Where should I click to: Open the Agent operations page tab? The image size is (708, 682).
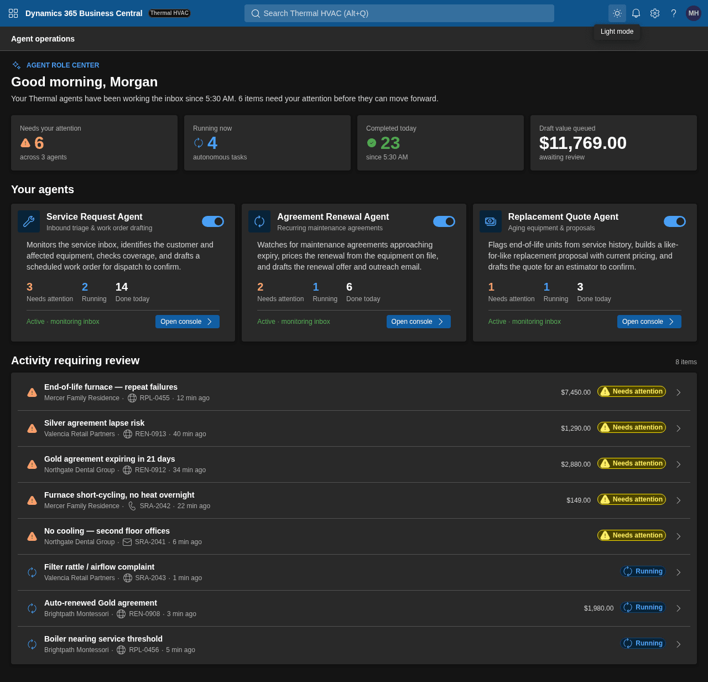(x=43, y=39)
